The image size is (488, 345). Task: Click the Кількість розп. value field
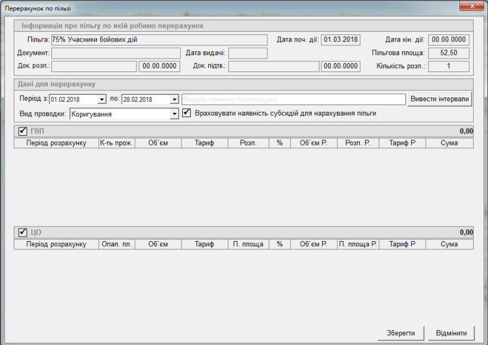tap(448, 66)
